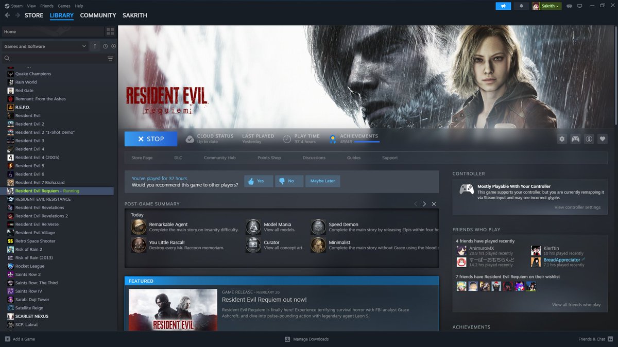The height and width of the screenshot is (347, 618).
Task: Open the Store Page link
Action: click(142, 158)
